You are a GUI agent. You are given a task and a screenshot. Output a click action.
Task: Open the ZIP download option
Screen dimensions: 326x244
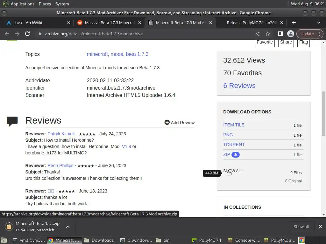click(227, 155)
